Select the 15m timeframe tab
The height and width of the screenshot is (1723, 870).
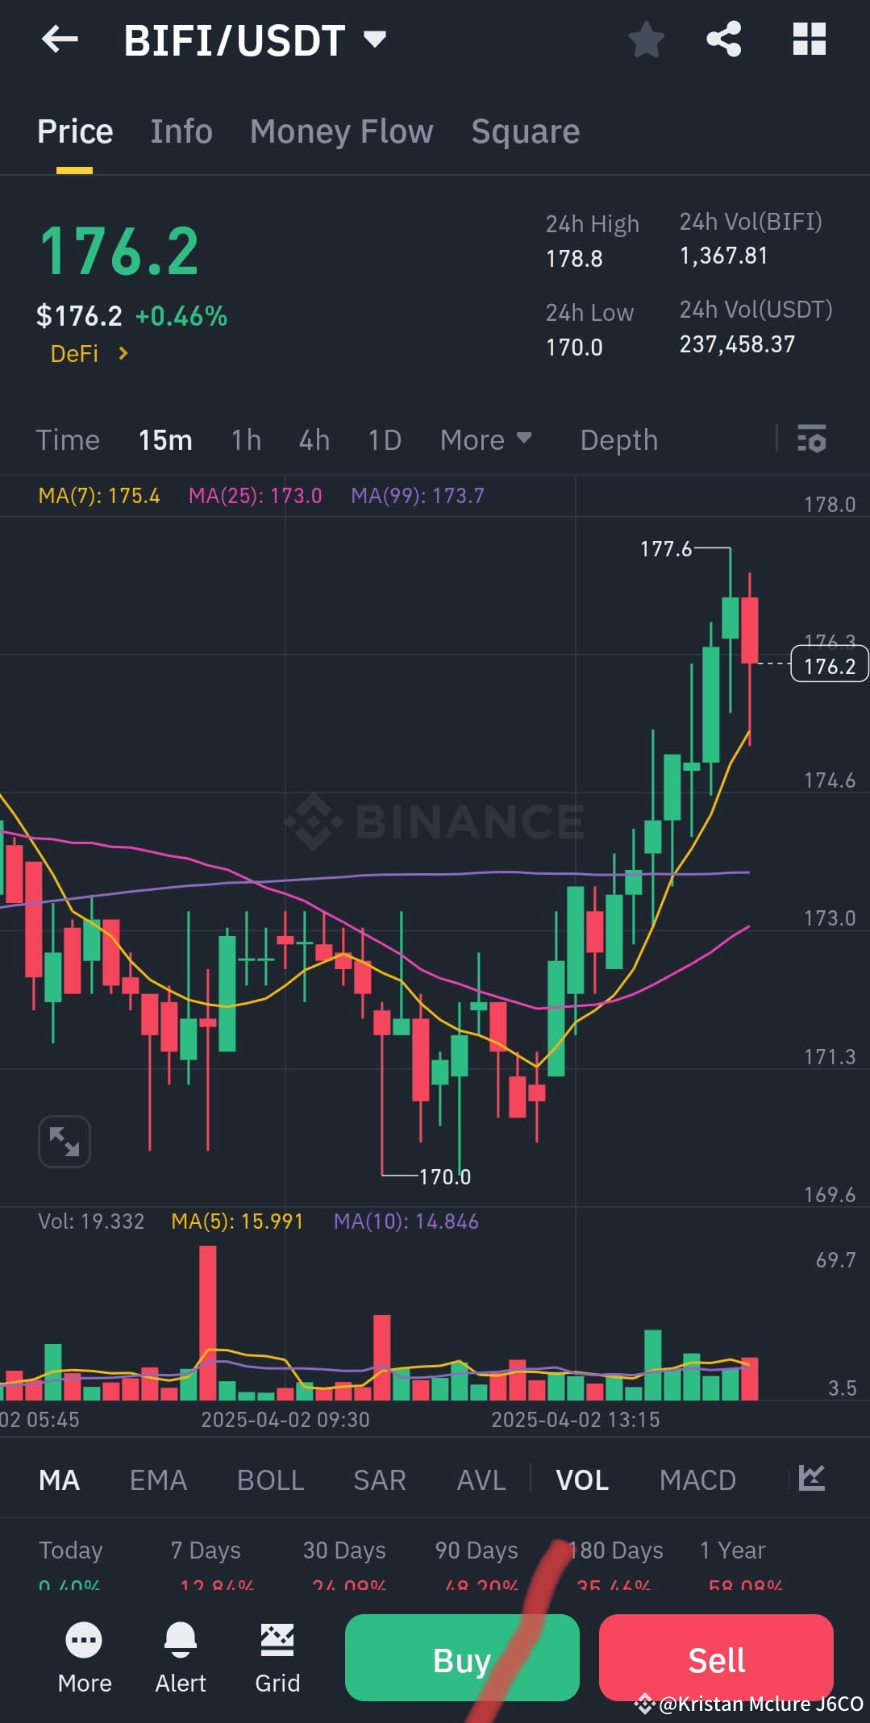click(164, 439)
